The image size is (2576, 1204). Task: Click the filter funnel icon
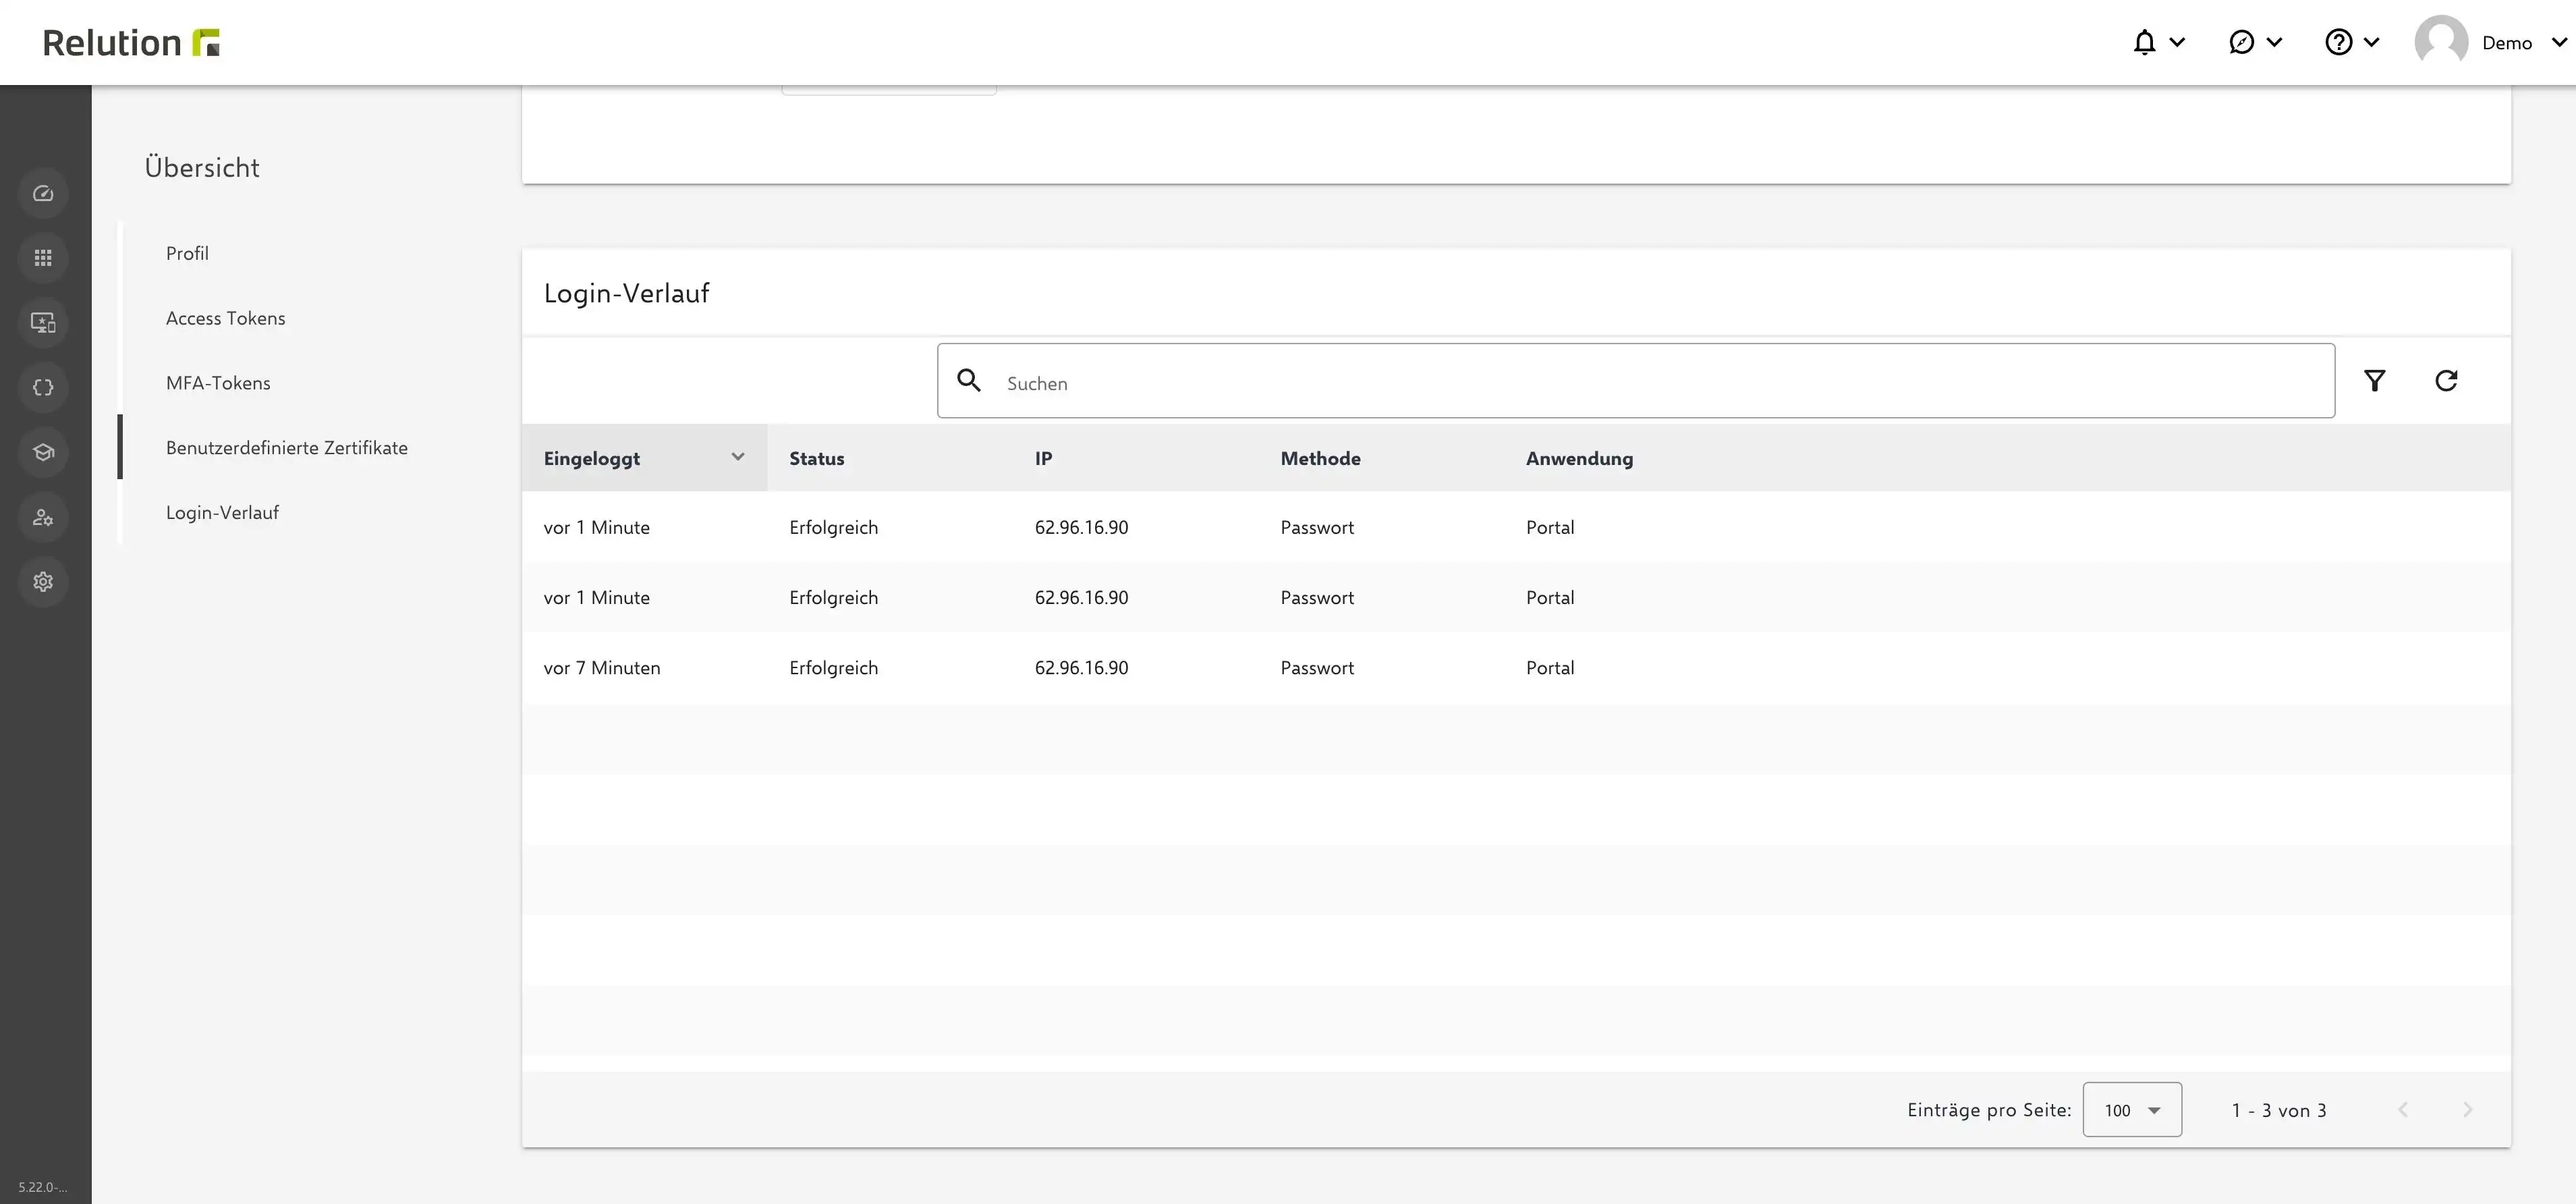tap(2374, 381)
